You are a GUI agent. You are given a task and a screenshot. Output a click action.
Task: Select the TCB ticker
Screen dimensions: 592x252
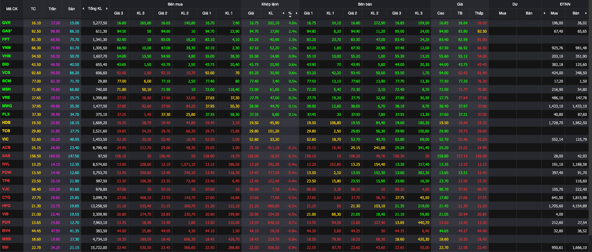tap(6, 131)
